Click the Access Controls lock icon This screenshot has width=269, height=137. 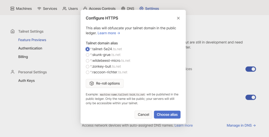pos(85,9)
